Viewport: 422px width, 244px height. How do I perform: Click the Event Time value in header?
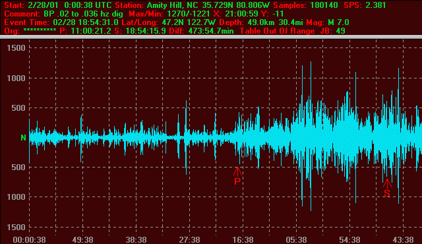(x=86, y=22)
